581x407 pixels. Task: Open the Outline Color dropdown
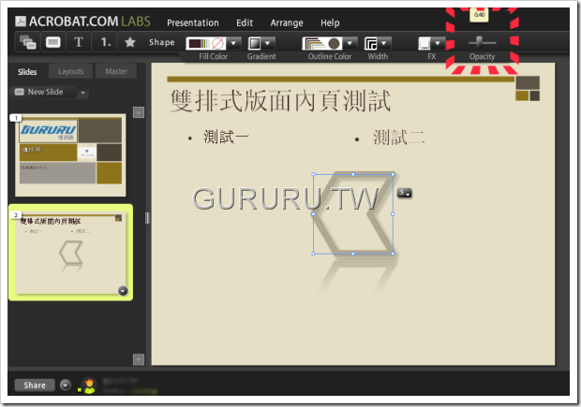pos(350,43)
